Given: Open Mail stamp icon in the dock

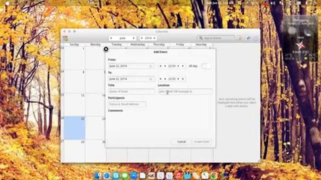Looking at the screenshot, I should pos(151,175).
